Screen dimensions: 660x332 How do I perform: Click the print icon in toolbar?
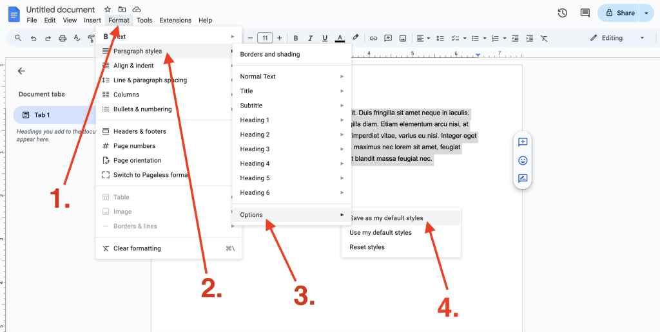tap(63, 39)
